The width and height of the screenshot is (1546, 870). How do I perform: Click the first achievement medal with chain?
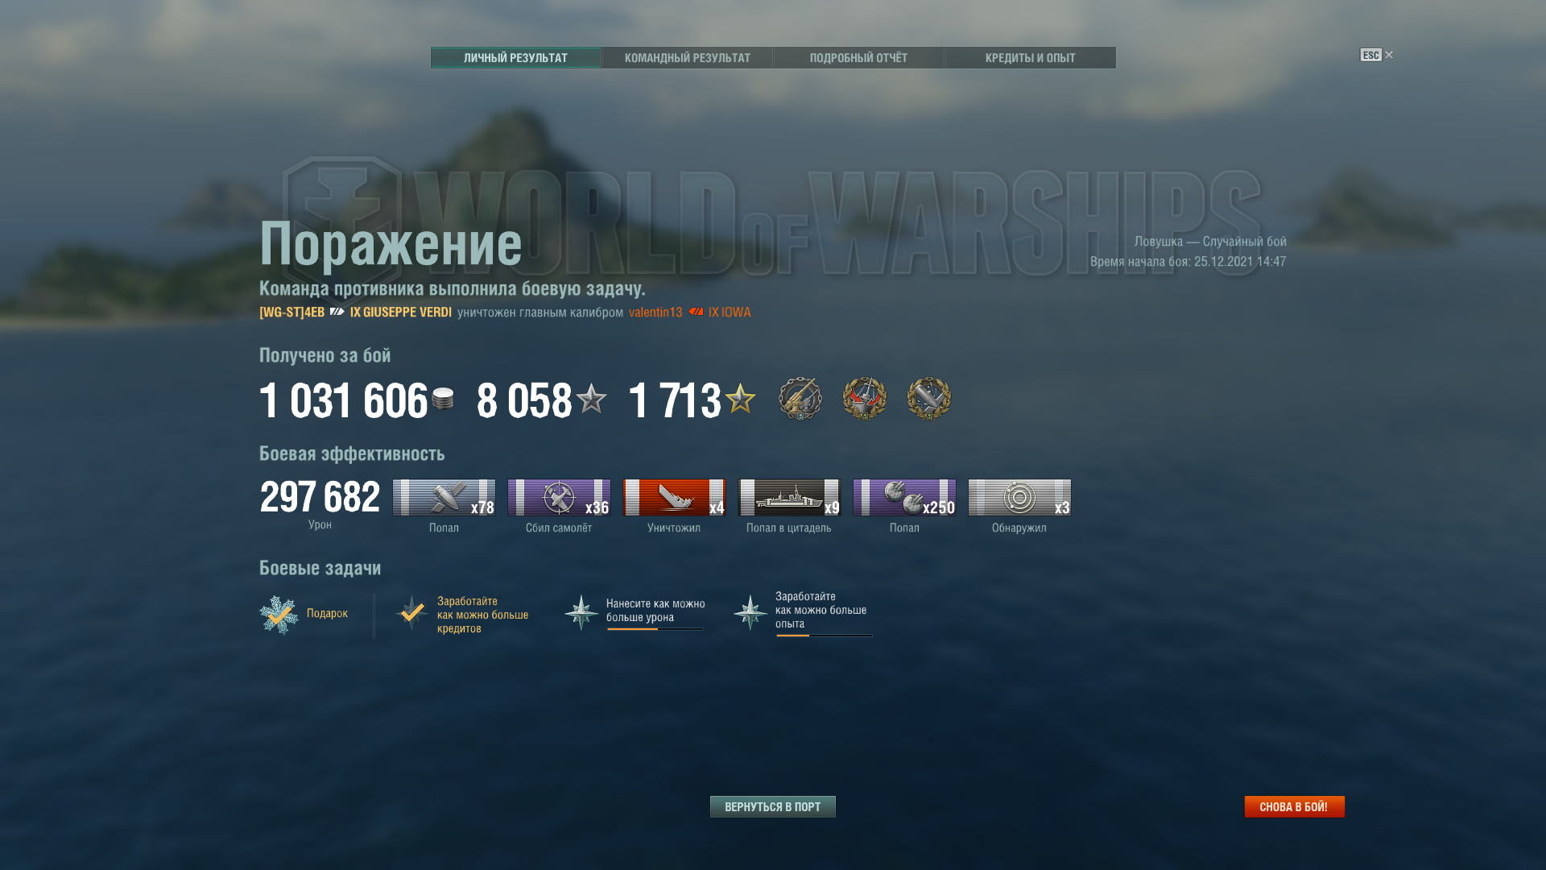point(800,398)
